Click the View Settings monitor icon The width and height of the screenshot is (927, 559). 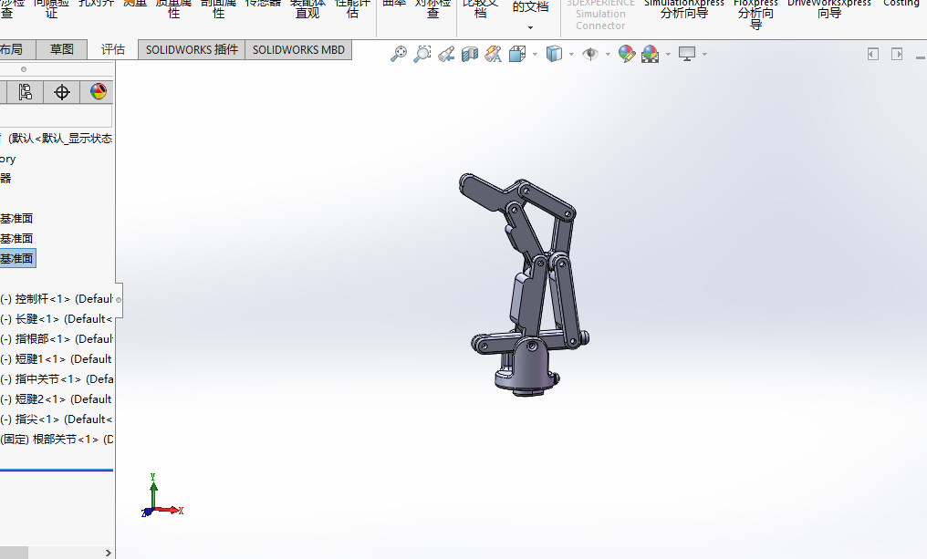pyautogui.click(x=687, y=54)
